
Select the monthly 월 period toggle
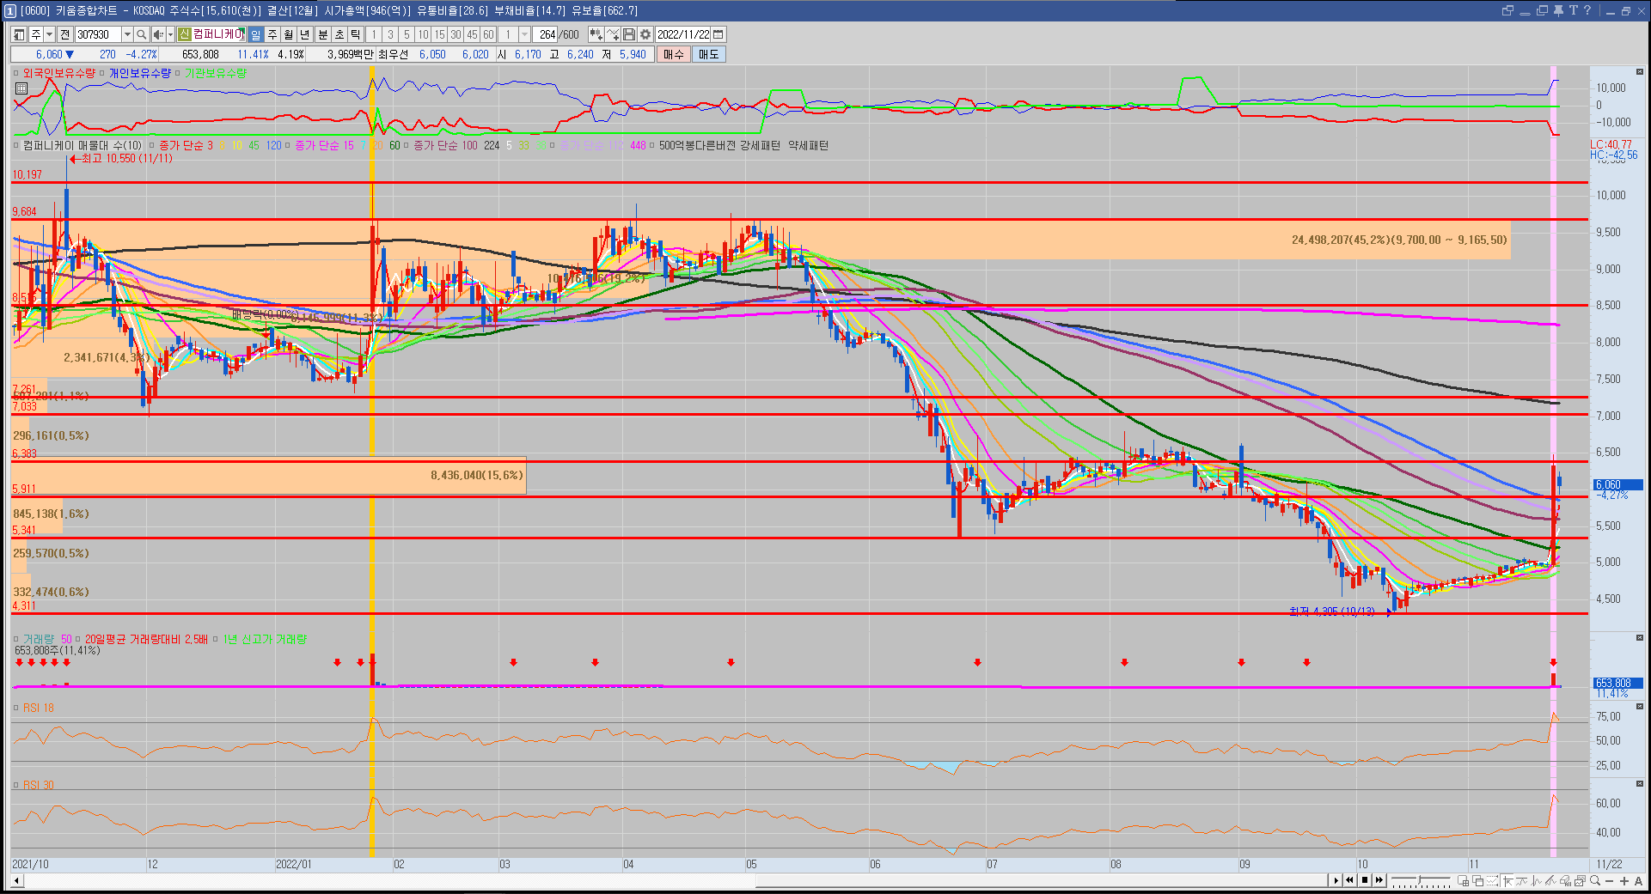pyautogui.click(x=289, y=34)
